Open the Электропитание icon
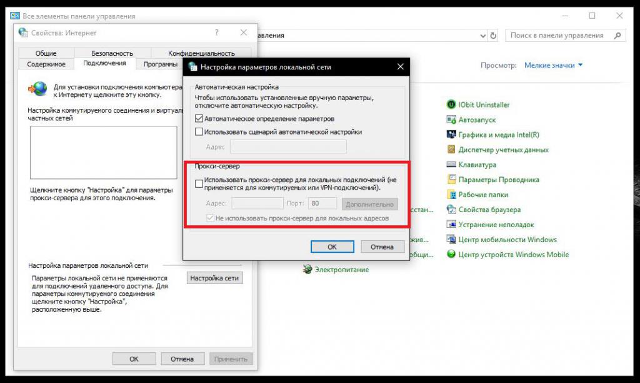The width and height of the screenshot is (640, 383). 307,269
